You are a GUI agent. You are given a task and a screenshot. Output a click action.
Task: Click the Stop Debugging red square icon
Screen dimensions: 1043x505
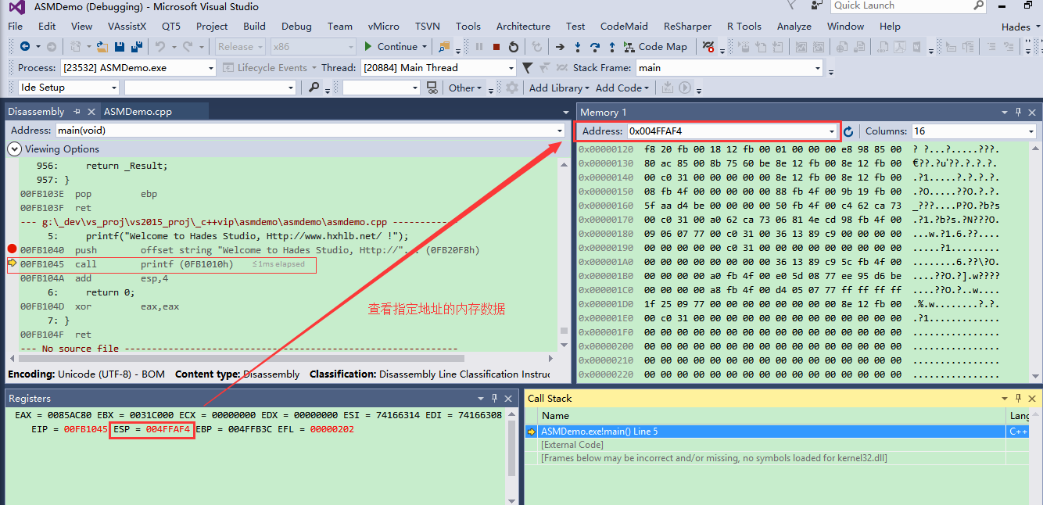click(496, 47)
